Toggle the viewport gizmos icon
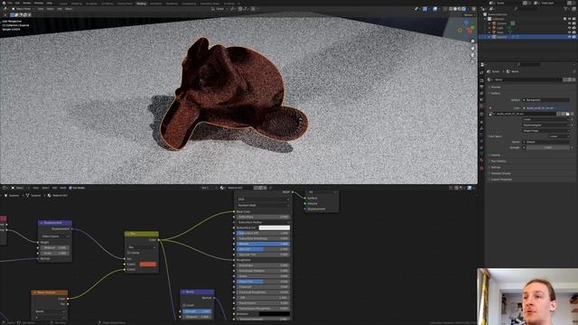The image size is (578, 325). coord(424,9)
